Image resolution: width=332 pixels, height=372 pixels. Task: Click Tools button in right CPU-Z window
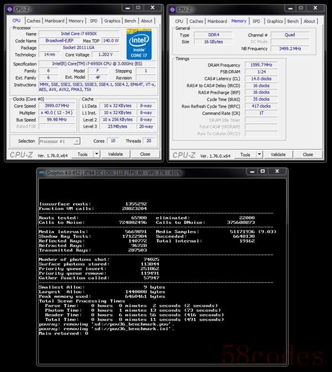click(x=245, y=155)
